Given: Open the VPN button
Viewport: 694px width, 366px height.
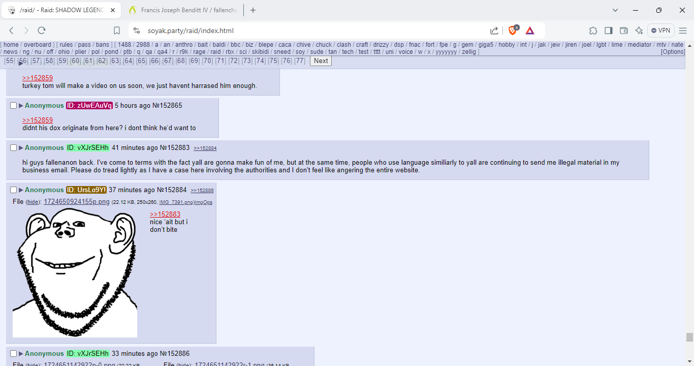Looking at the screenshot, I should coord(660,30).
